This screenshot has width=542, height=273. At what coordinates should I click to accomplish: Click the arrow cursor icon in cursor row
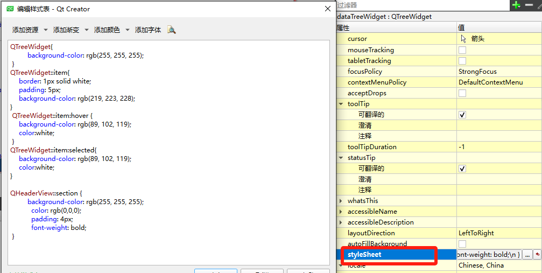[463, 39]
